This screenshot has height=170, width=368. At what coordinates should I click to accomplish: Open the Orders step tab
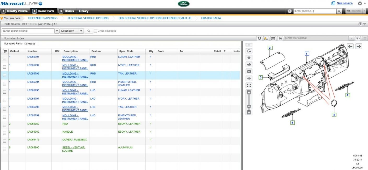coord(67,11)
